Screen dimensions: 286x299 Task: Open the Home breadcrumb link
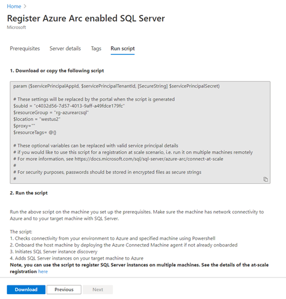tap(14, 6)
